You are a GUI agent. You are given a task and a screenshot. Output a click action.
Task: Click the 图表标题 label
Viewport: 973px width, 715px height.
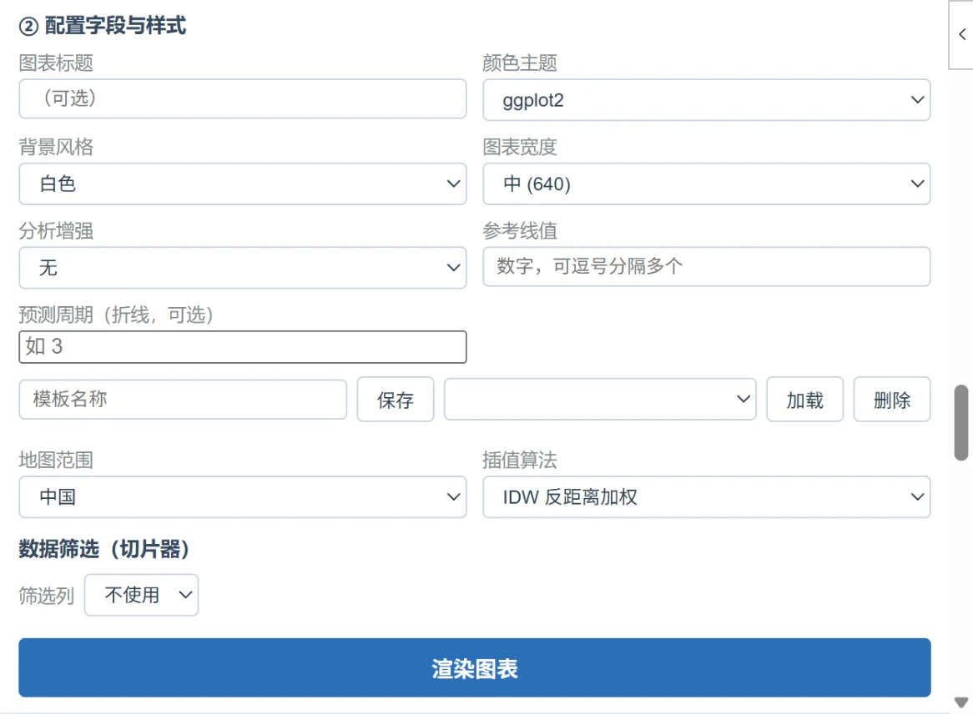point(56,63)
